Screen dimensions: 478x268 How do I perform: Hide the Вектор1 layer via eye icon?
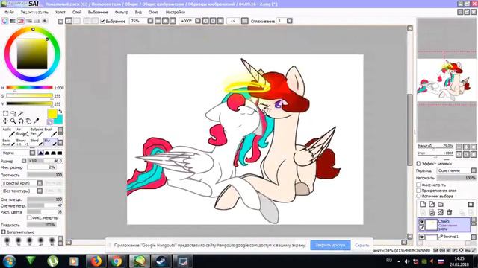coord(422,237)
